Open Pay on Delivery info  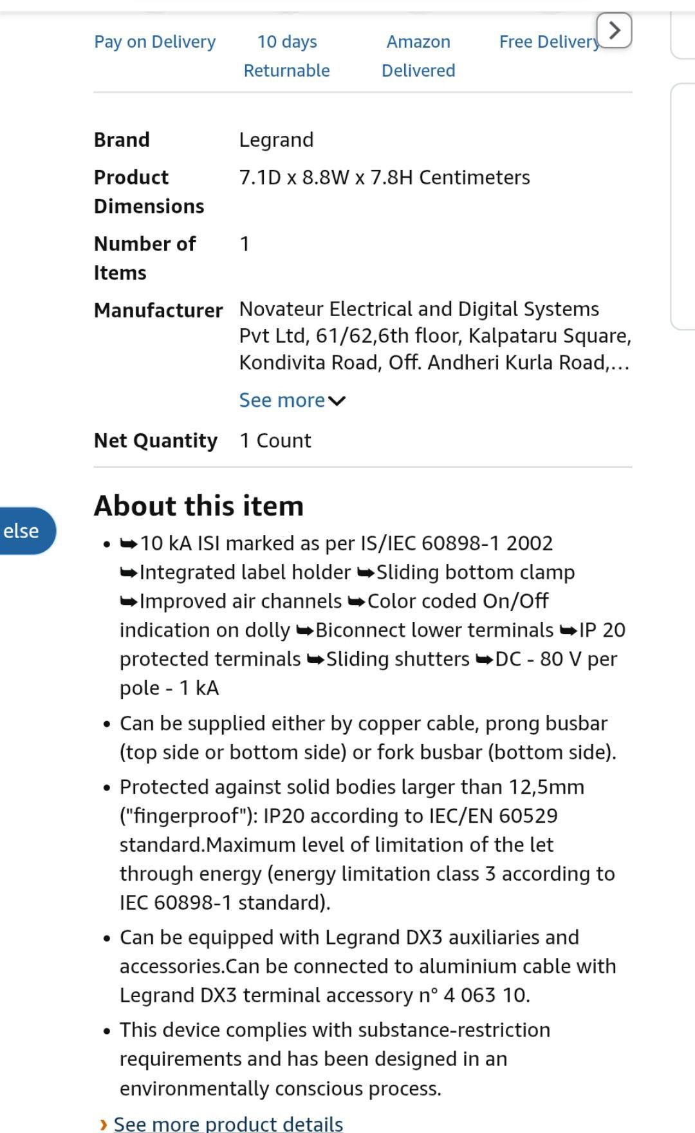(x=155, y=42)
